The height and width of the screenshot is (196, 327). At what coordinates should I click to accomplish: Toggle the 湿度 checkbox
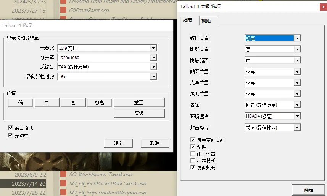pos(193,147)
